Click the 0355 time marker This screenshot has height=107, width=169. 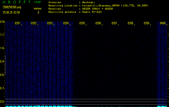[x=82, y=23]
